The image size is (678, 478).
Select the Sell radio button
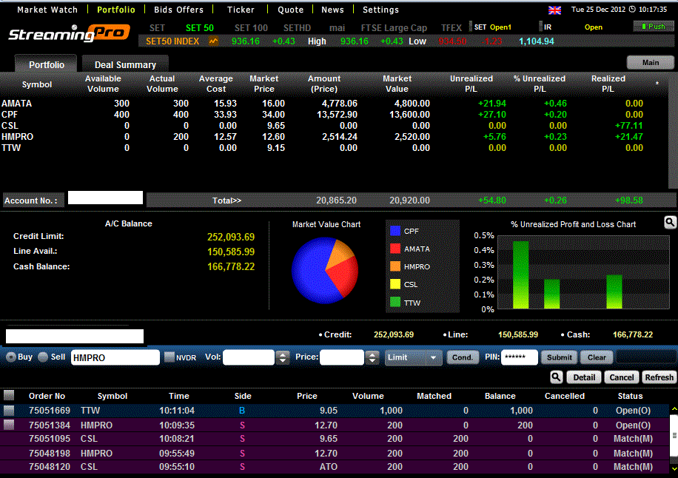(x=43, y=357)
